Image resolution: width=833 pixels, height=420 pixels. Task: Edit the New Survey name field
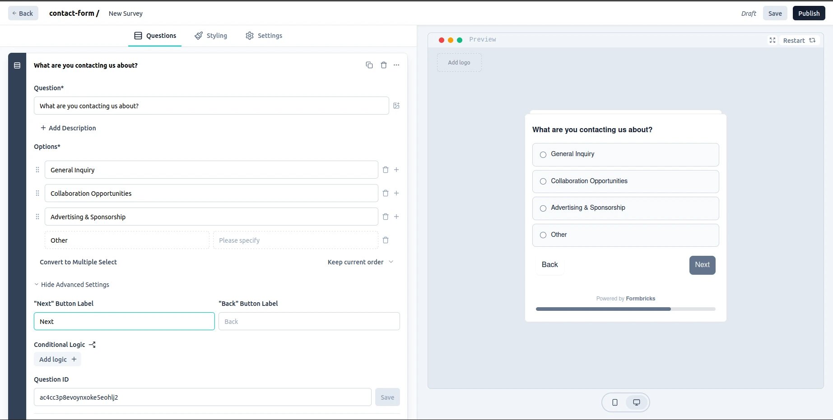tap(126, 14)
